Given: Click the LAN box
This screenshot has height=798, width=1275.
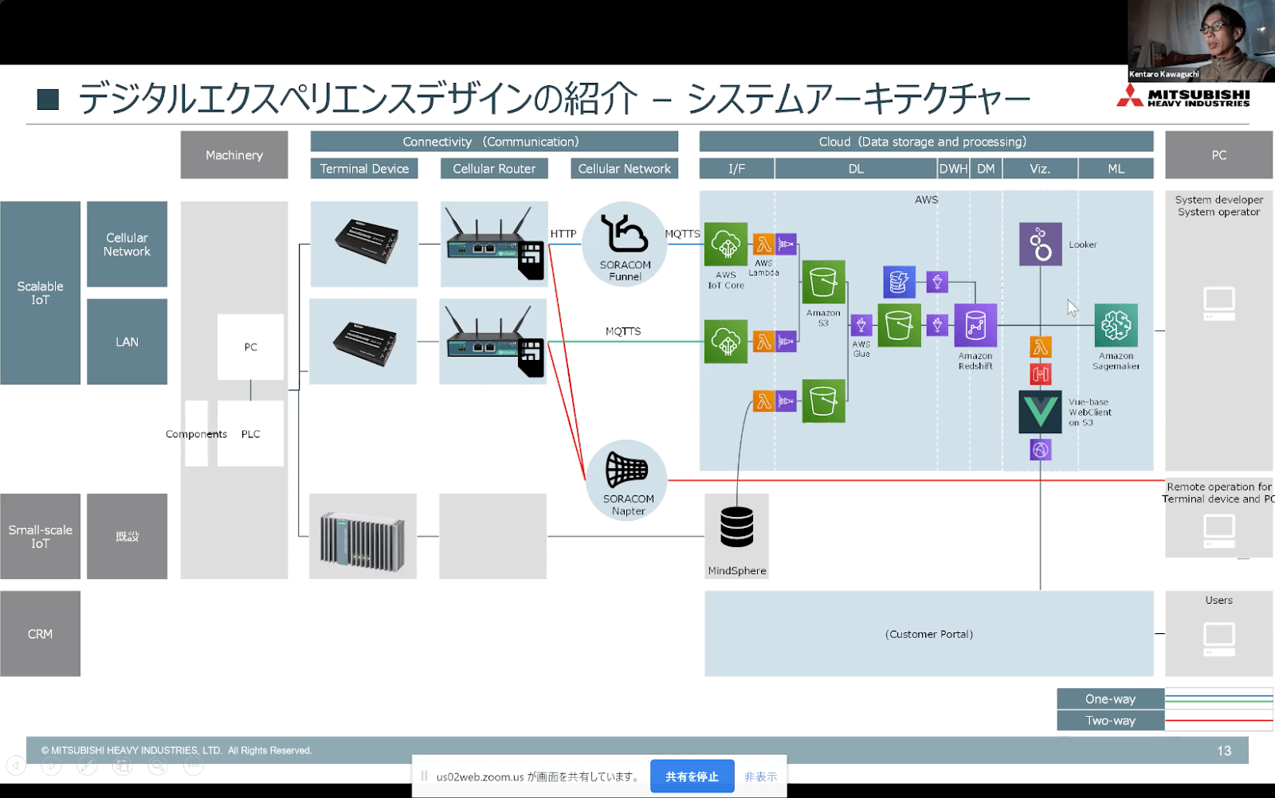Looking at the screenshot, I should pyautogui.click(x=127, y=342).
